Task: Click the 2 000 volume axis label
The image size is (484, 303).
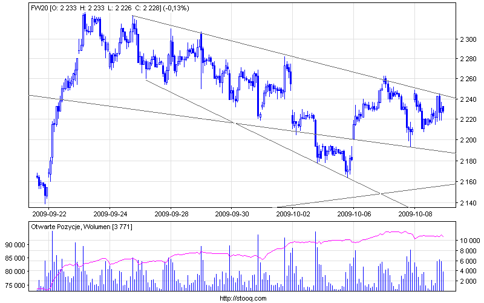Action: click(x=468, y=281)
